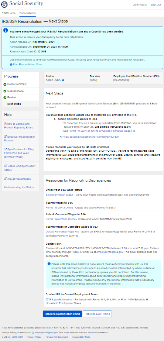Image resolution: width=164 pixels, height=341 pixels.
Task: Click the Social Security seal logo
Action: click(x=4, y=4)
